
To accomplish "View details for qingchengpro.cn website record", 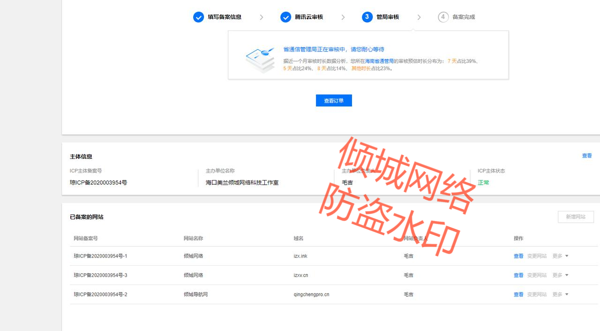I will point(518,295).
